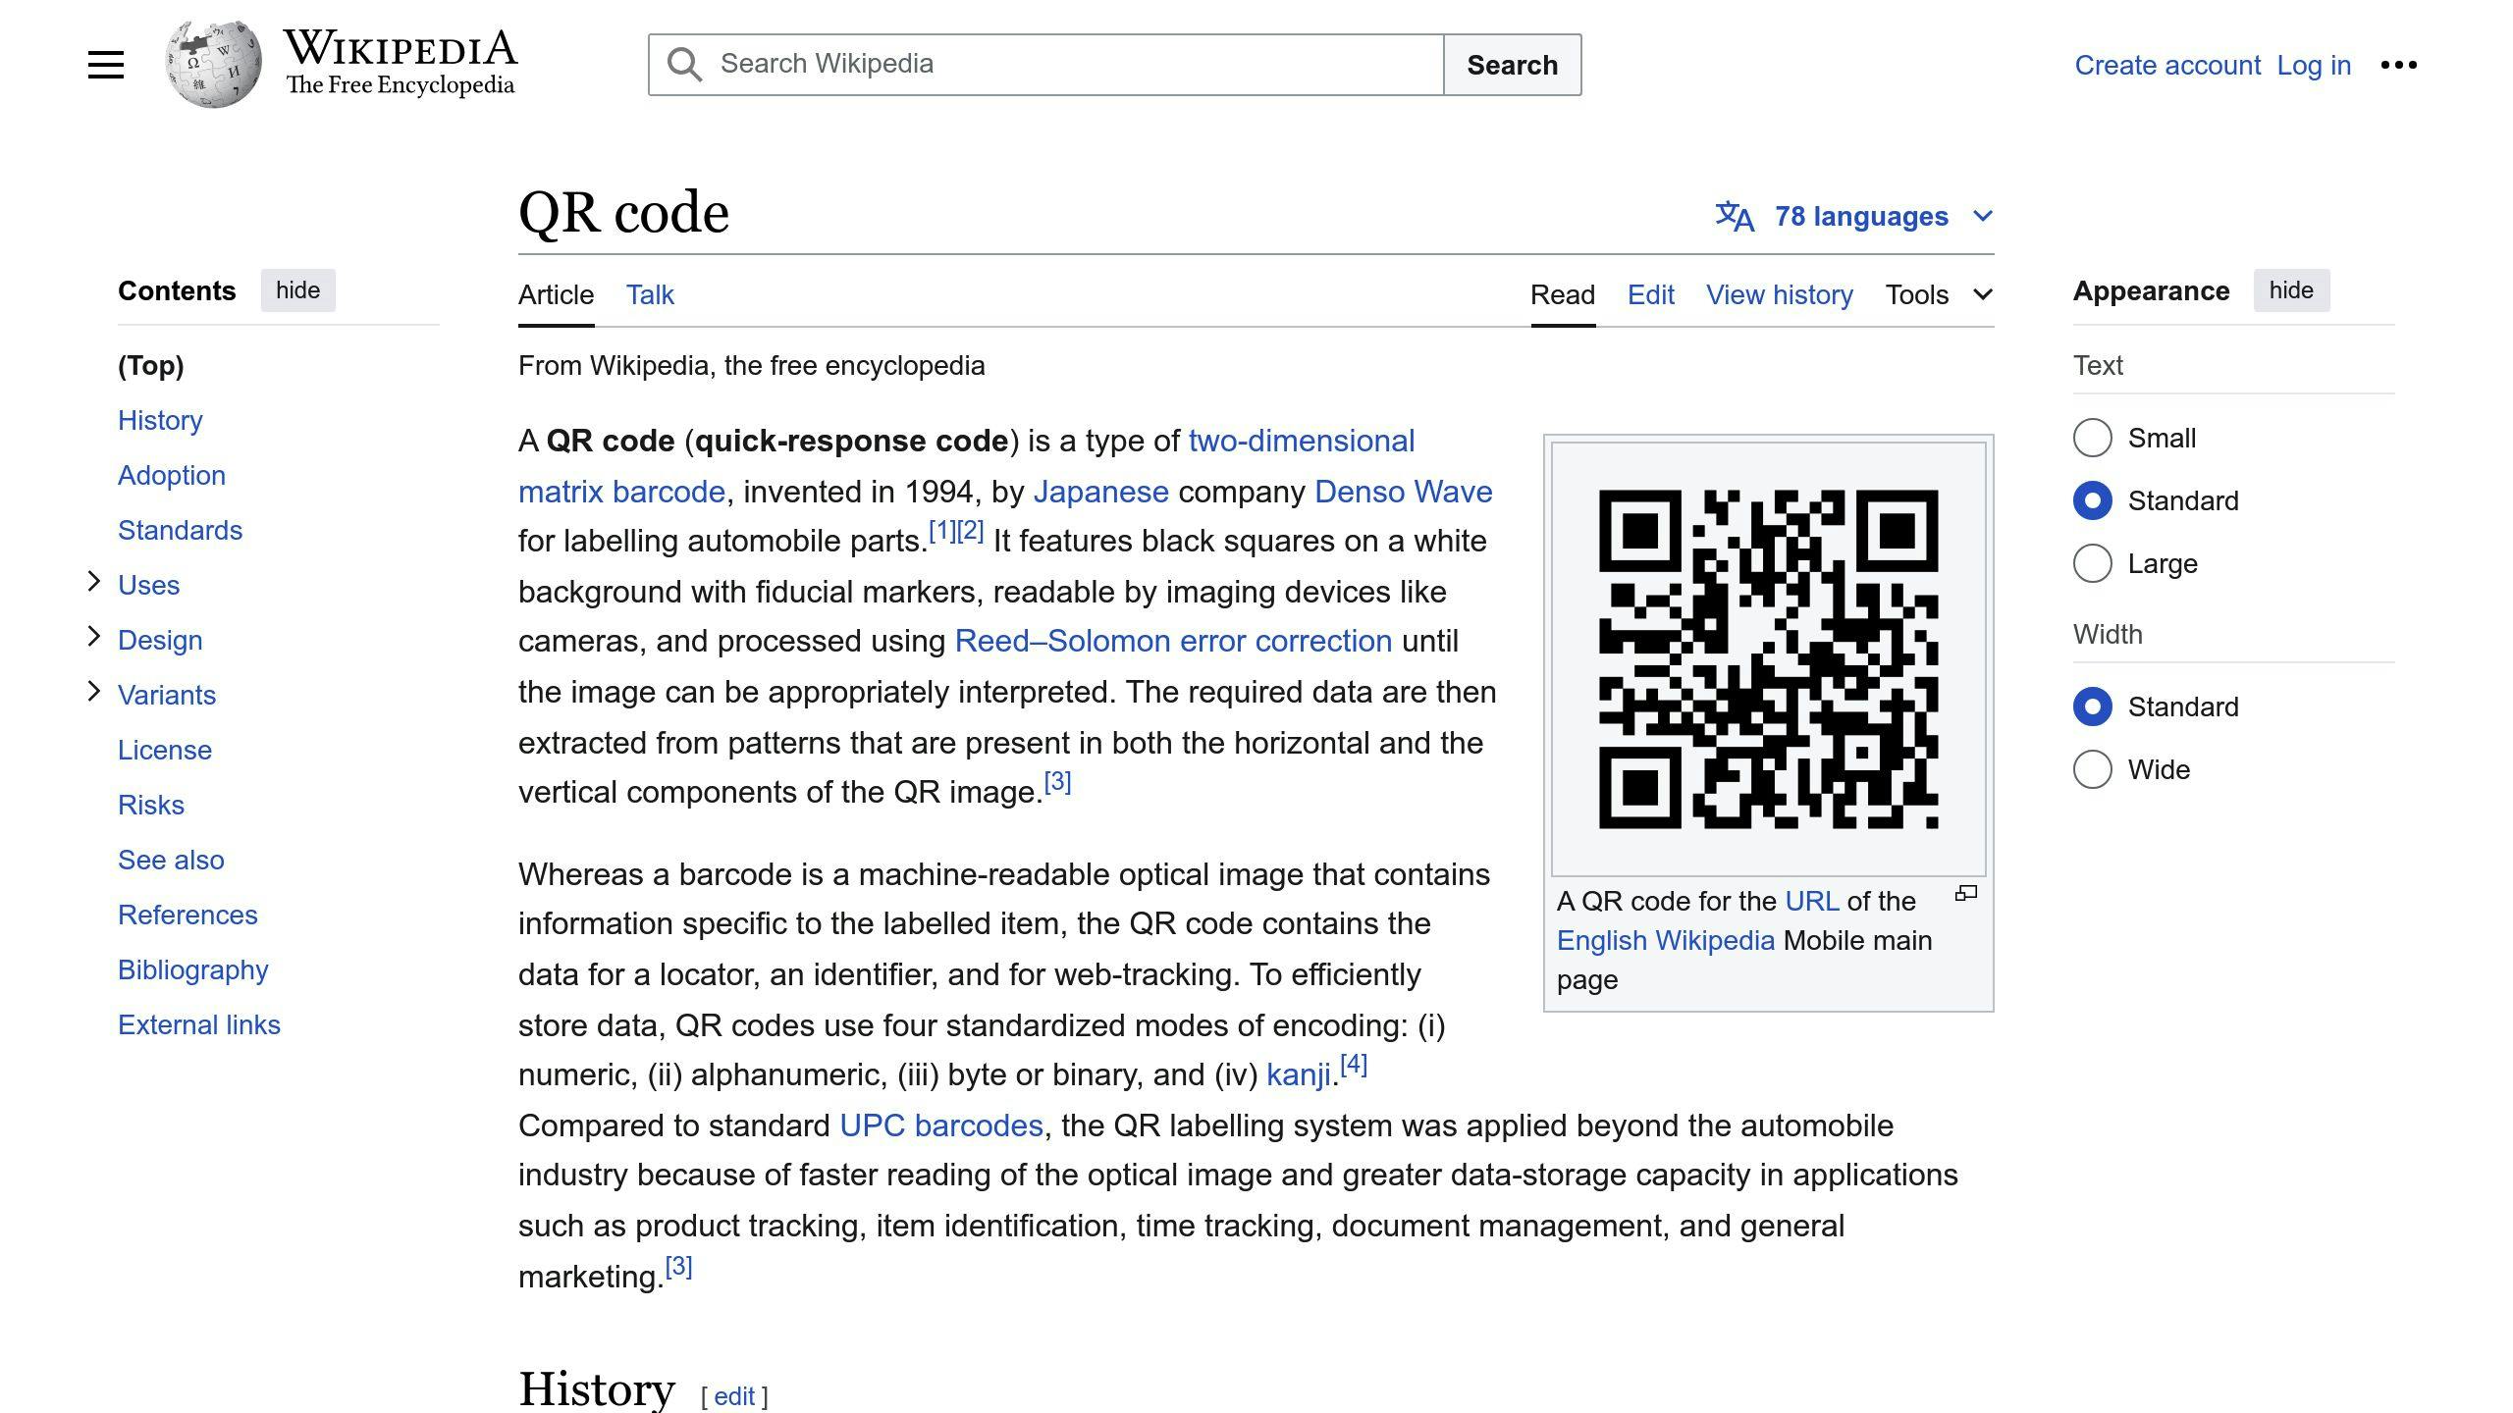This screenshot has height=1413, width=2513.
Task: Expand the Design section in contents
Action: point(94,637)
